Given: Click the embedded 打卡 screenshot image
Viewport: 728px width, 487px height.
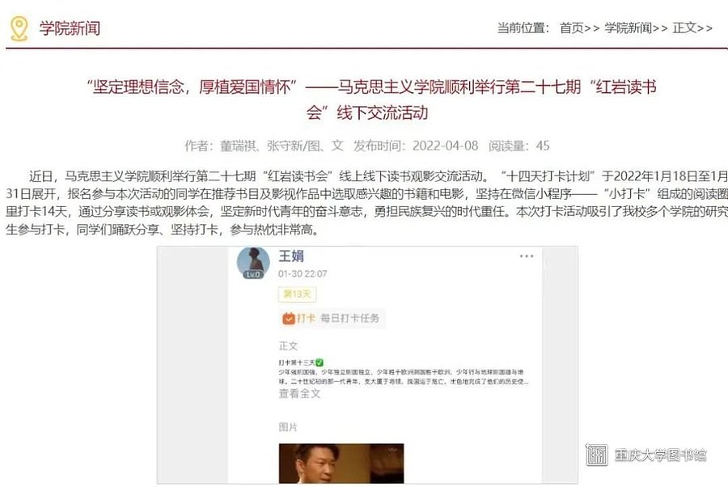Looking at the screenshot, I should click(367, 365).
